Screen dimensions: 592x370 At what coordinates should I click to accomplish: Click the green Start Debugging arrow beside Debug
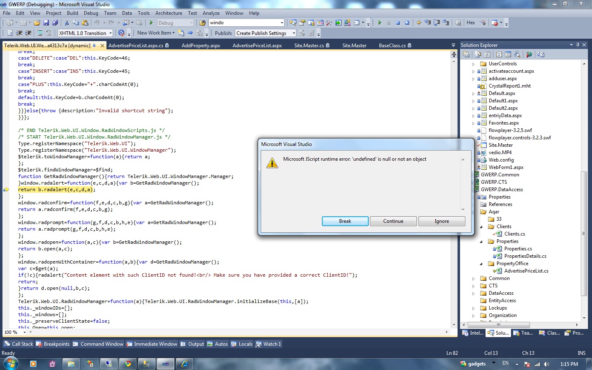pyautogui.click(x=151, y=23)
